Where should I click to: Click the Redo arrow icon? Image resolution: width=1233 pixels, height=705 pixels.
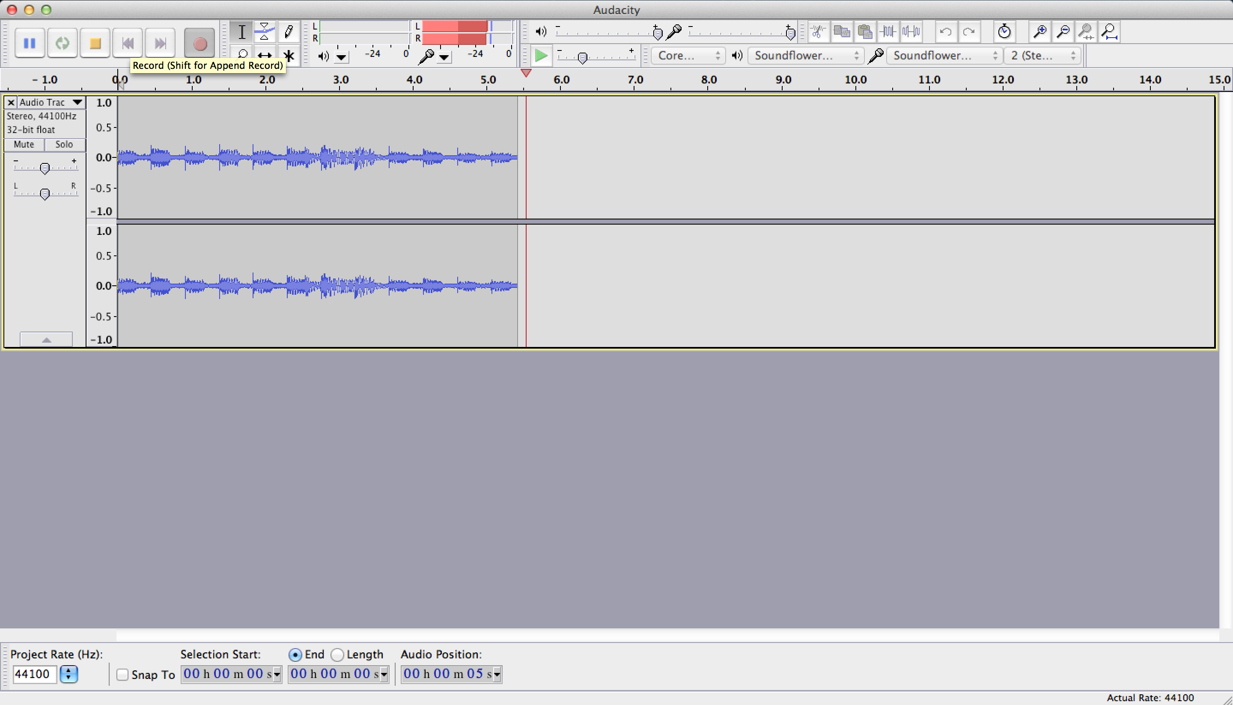(968, 32)
